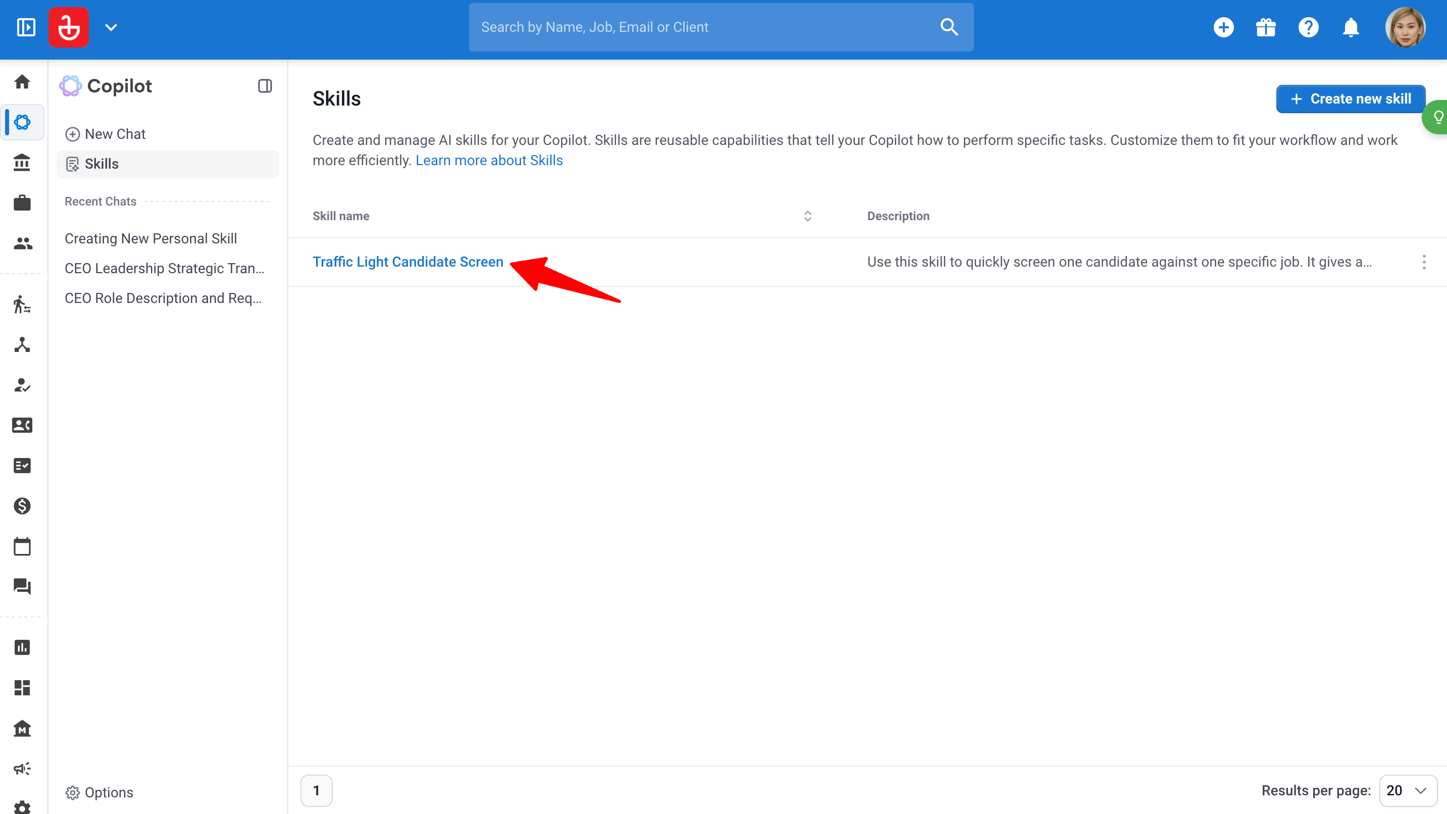Viewport: 1447px width, 814px height.
Task: Open the dashboard tiles sidebar icon
Action: point(22,688)
